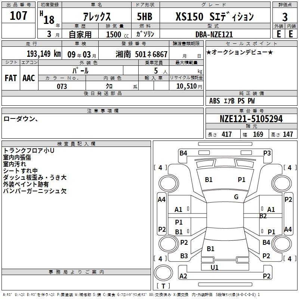
Task: Click the lot number 107
Action: point(18,16)
